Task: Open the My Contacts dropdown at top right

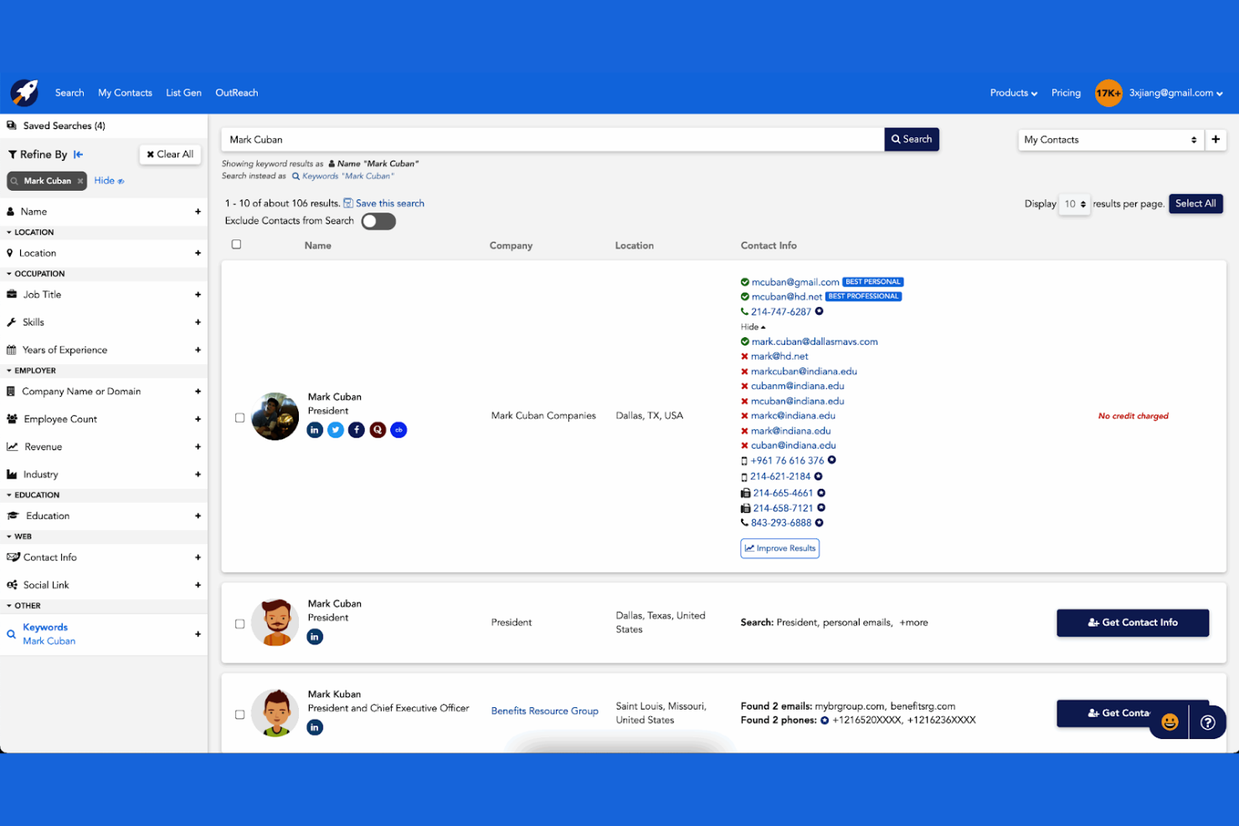Action: (1110, 139)
